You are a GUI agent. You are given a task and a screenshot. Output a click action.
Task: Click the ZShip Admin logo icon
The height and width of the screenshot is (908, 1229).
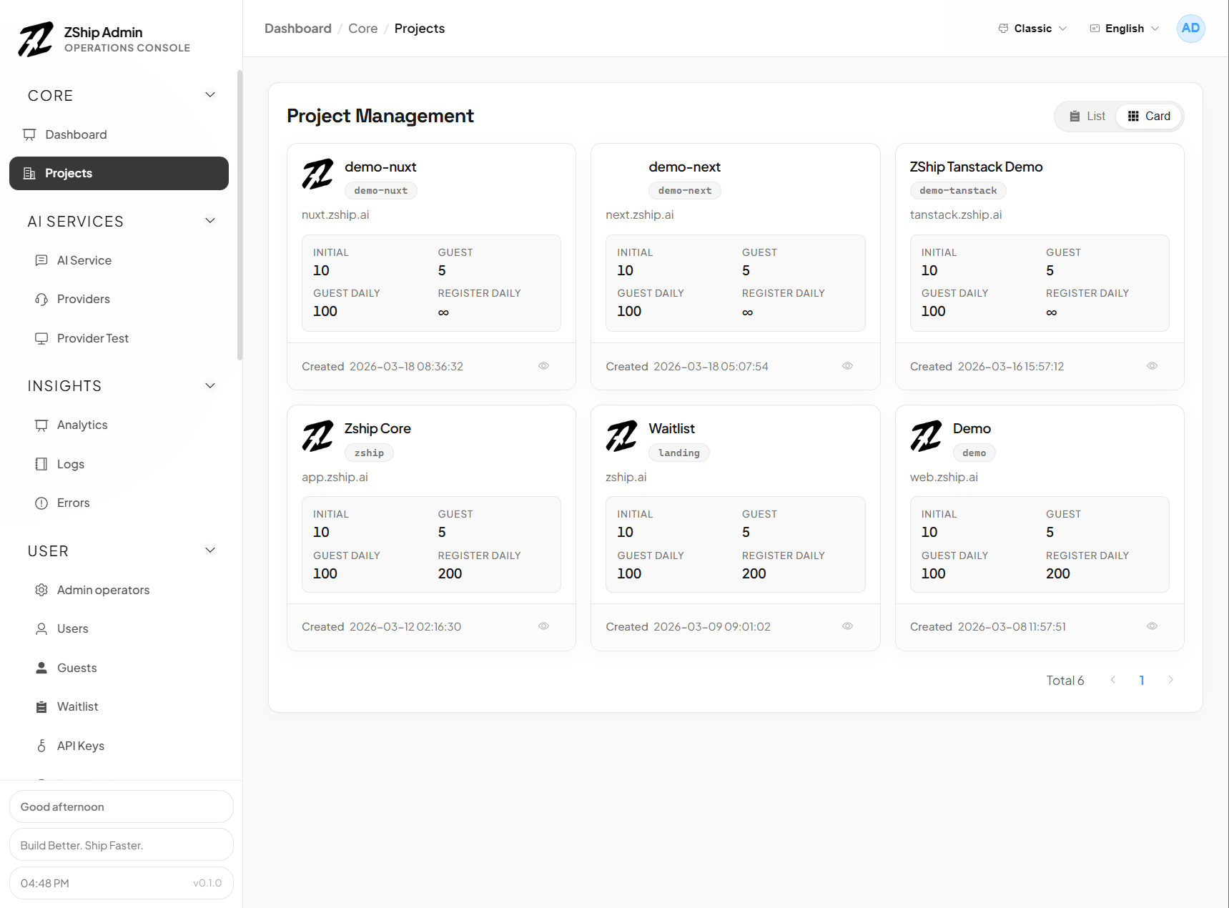[x=36, y=39]
